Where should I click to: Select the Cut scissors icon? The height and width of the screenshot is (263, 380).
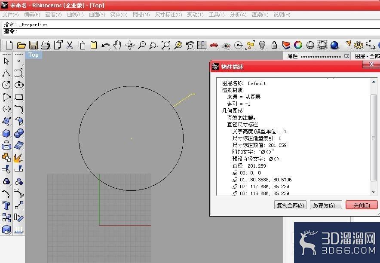click(70, 45)
